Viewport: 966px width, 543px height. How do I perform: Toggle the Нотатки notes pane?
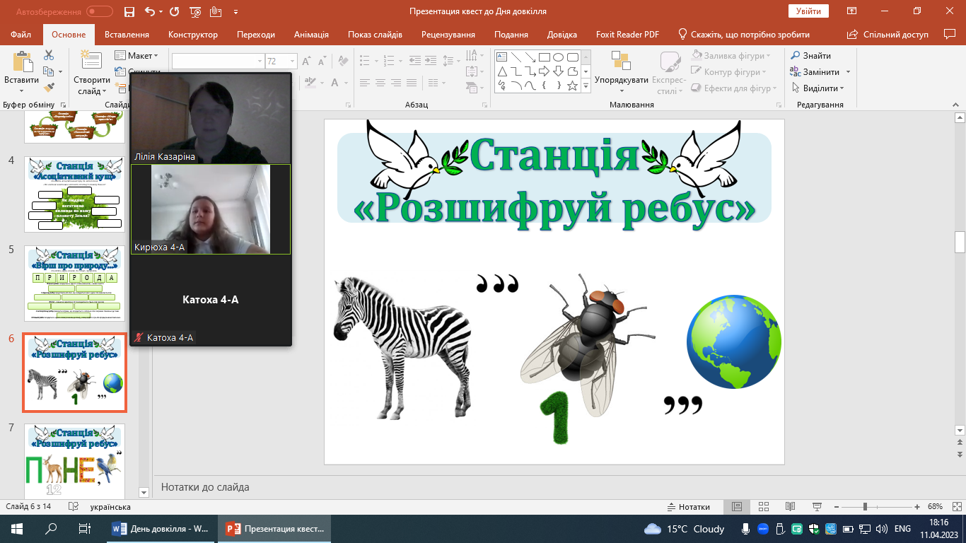click(x=688, y=507)
